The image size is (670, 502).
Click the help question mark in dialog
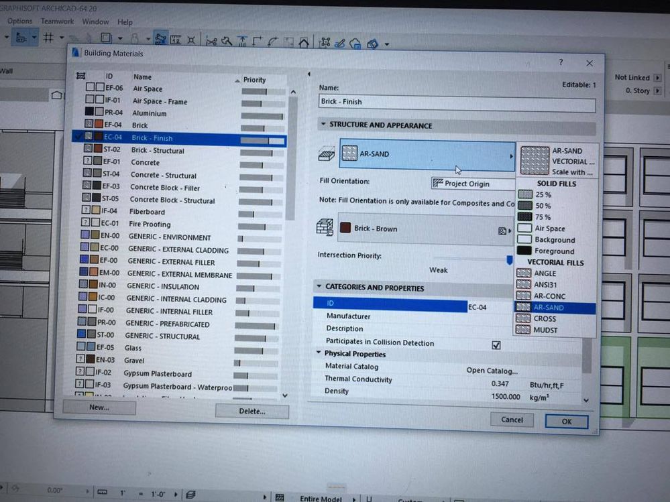point(561,62)
